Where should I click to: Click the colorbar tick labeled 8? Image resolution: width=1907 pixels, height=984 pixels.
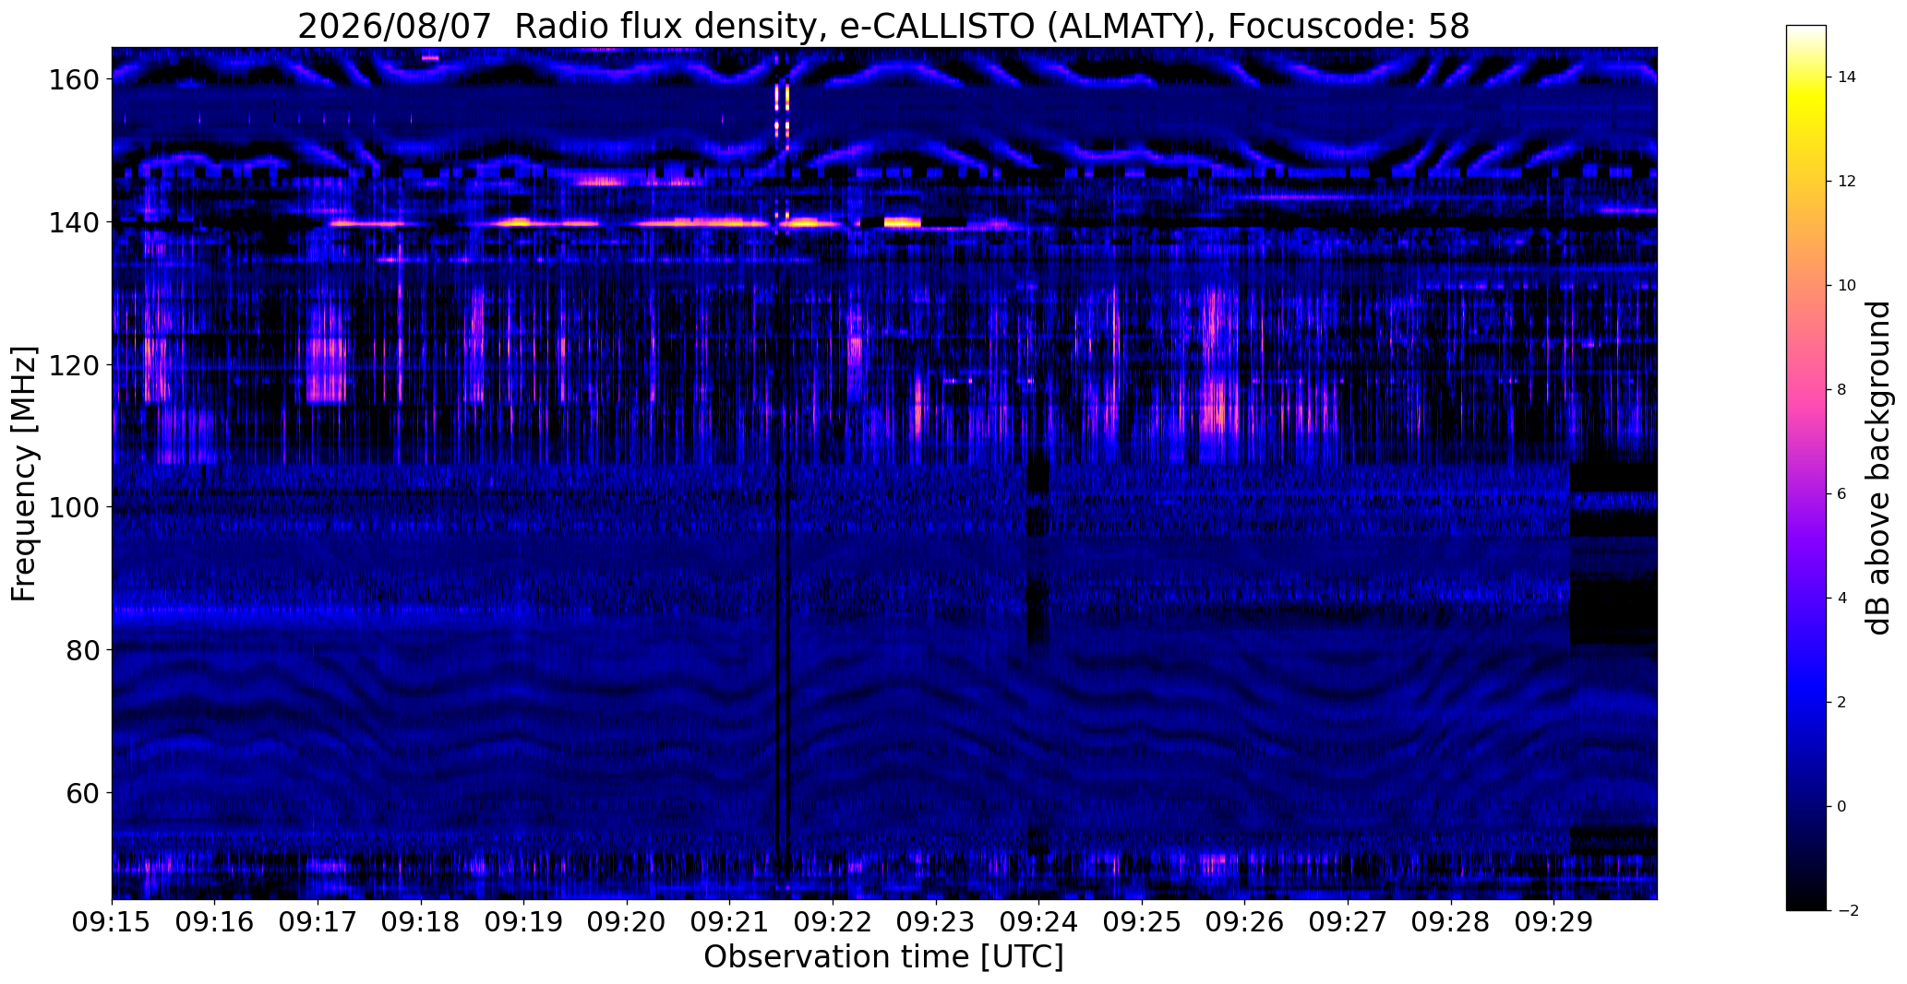1841,389
